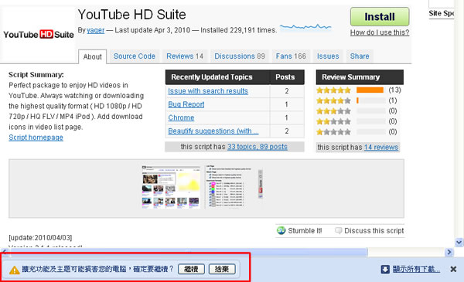Click the four-star rating row
Image resolution: width=464 pixels, height=282 pixels.
358,100
